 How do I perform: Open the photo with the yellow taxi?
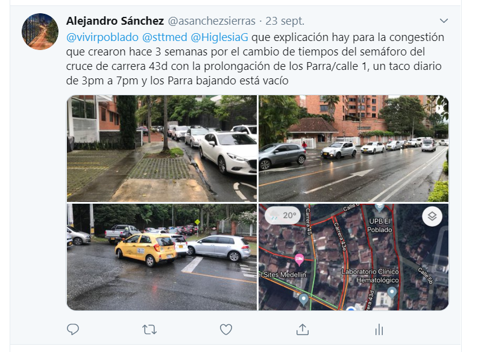(162, 257)
